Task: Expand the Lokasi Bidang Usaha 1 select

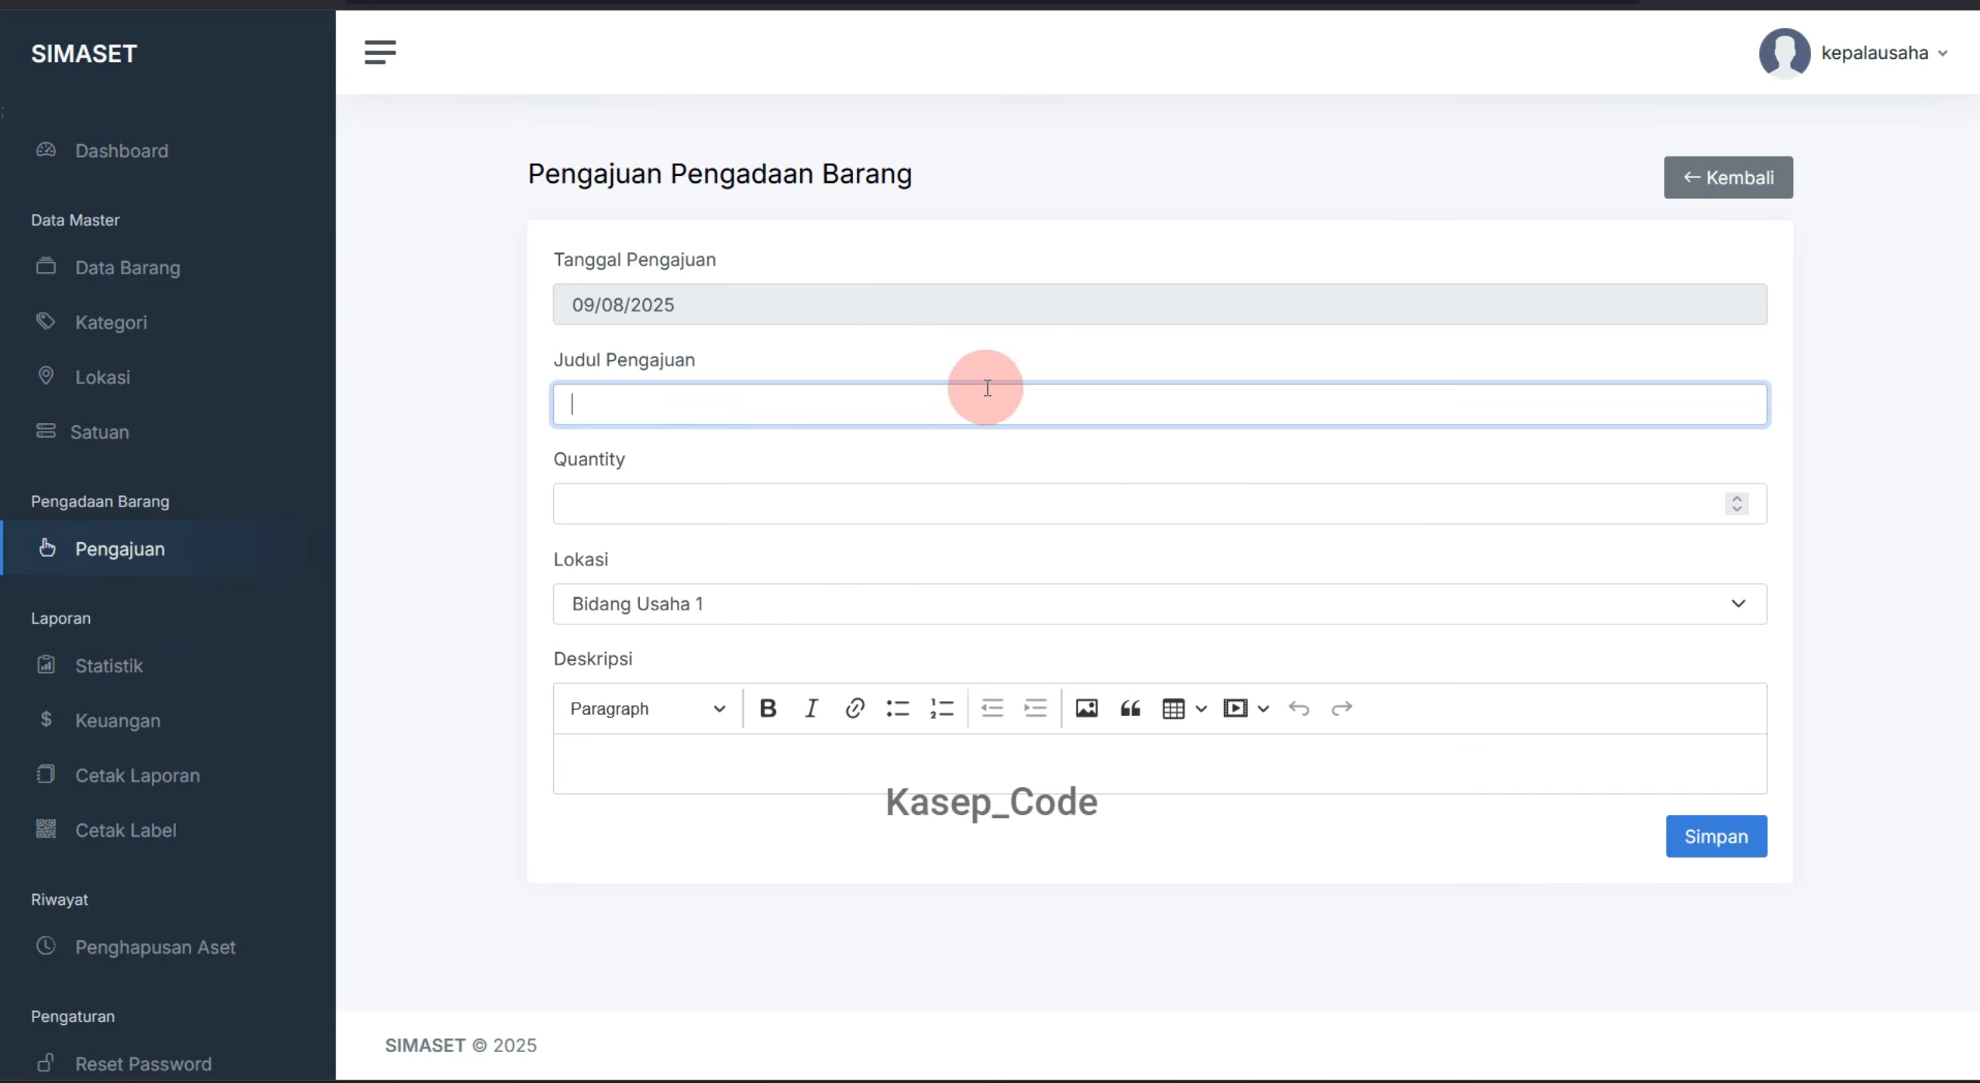Action: tap(1160, 603)
